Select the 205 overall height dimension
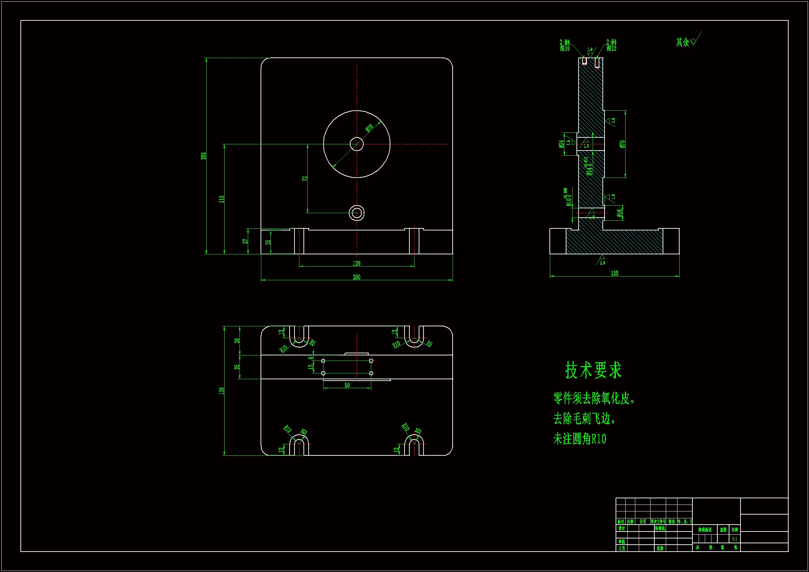Screen dimensions: 809x572 [204, 156]
